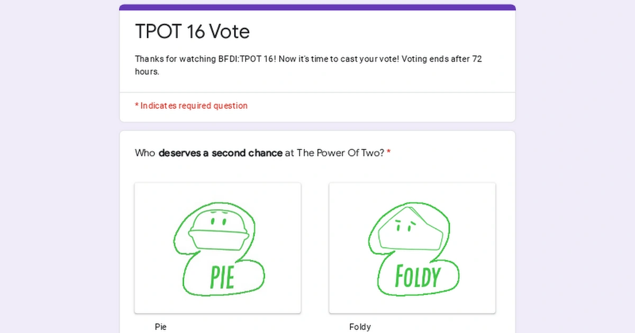
Task: Click the Pie option label
Action: (161, 327)
